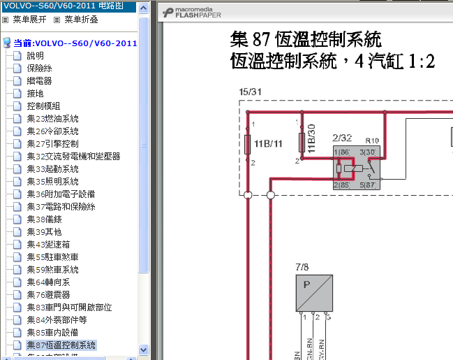The width and height of the screenshot is (453, 360).
Task: Open the 繼電器 tree entry
Action: tap(39, 81)
